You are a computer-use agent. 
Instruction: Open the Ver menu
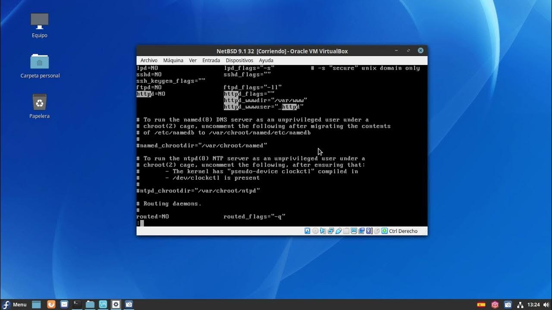(x=193, y=60)
